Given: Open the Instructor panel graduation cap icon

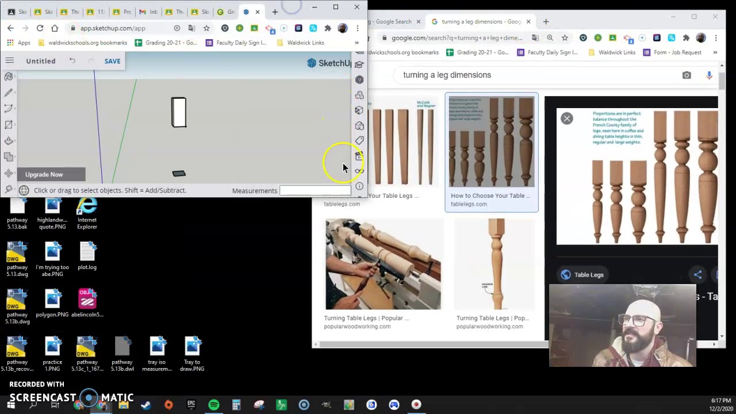Looking at the screenshot, I should coord(359,65).
